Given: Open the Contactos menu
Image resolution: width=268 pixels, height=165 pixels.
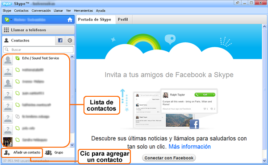Looking at the screenshot, I should coord(21,11).
